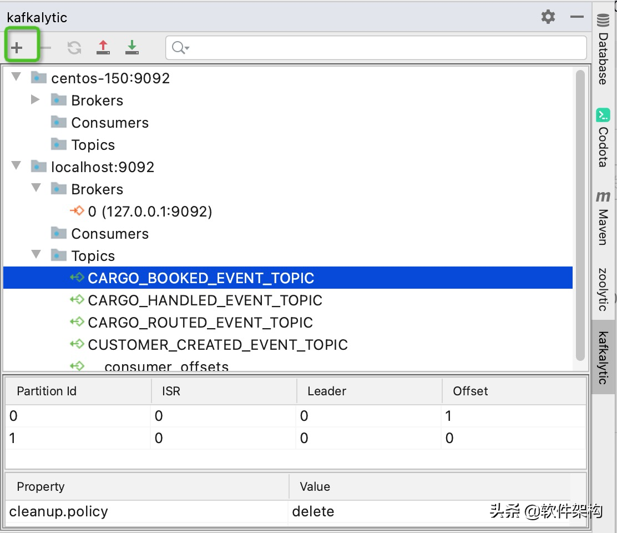
Task: Select Consumers folder icon under centos-150:9092
Action: [59, 122]
